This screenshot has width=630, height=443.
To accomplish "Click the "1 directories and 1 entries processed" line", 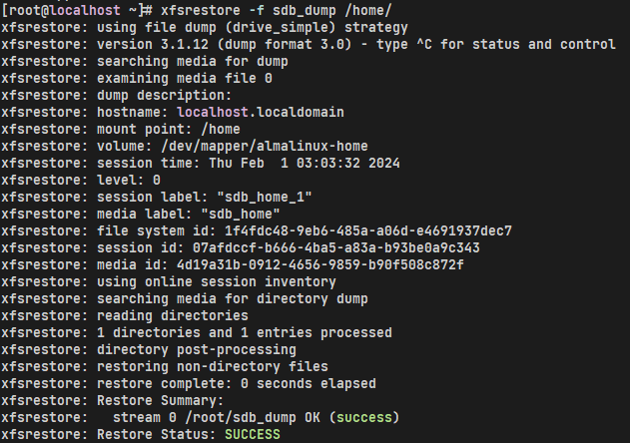I will click(x=245, y=332).
